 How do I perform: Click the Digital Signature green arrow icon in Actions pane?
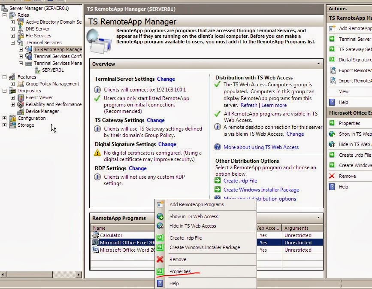[332, 59]
